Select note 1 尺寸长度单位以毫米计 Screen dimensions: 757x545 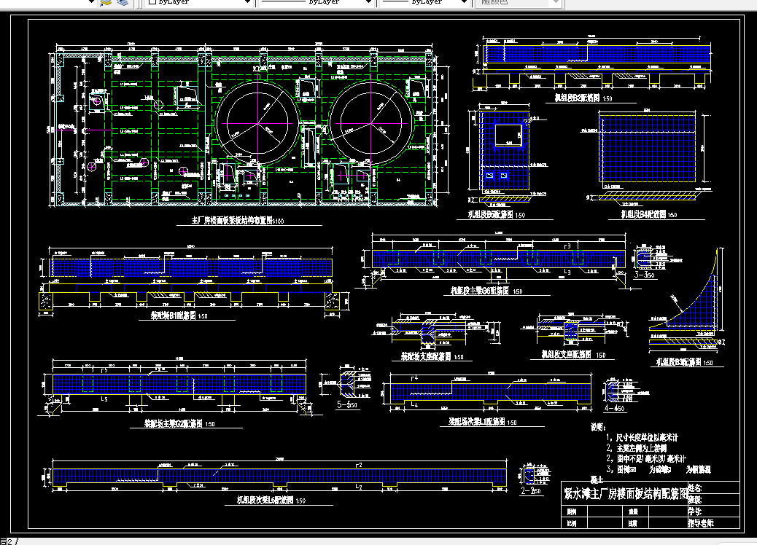point(642,437)
